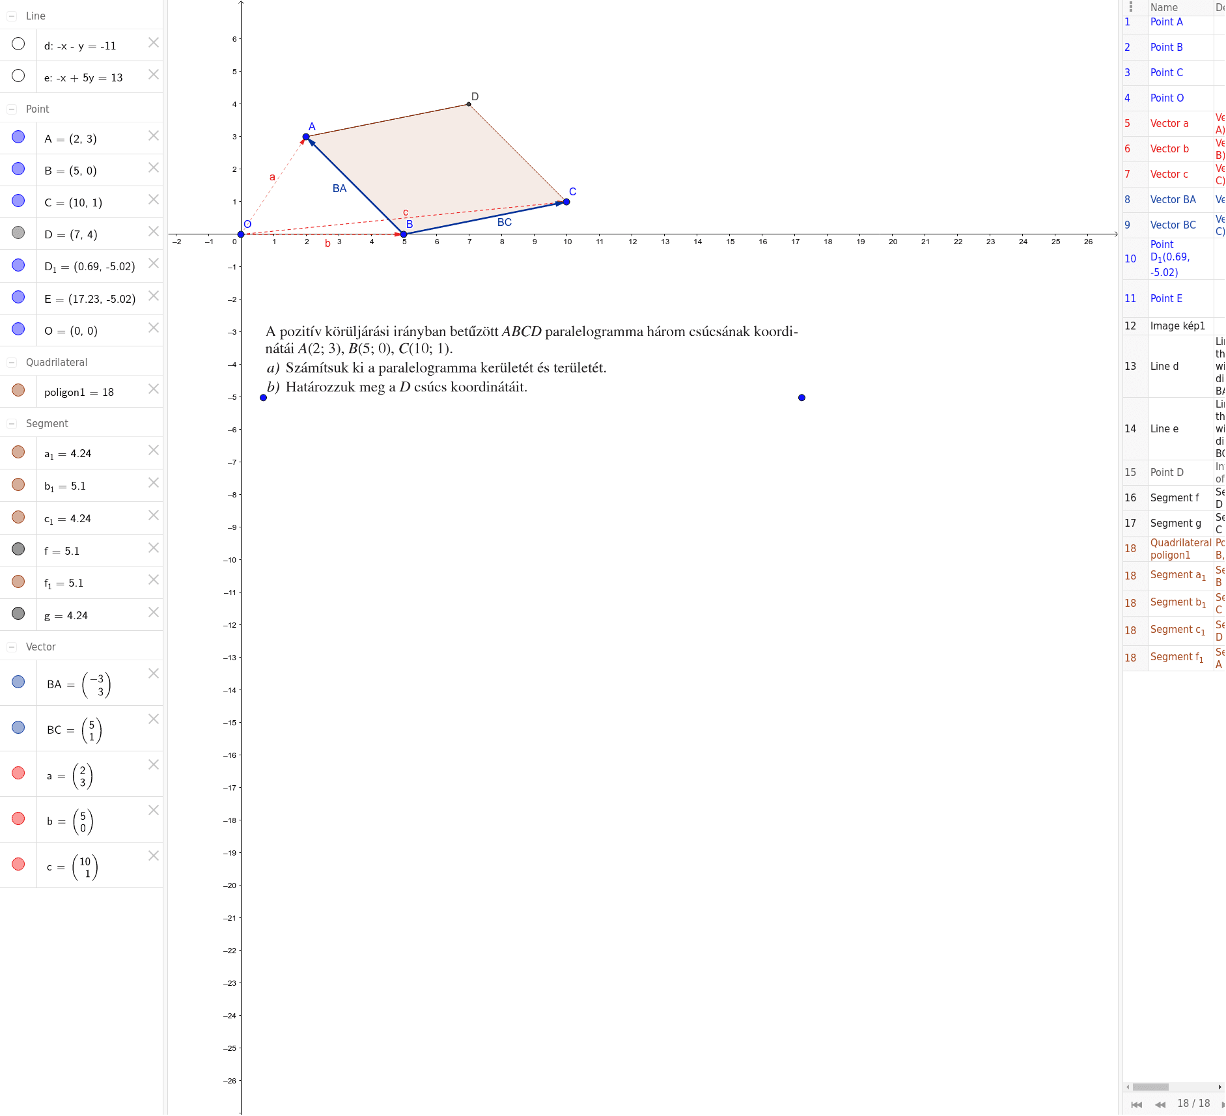
Task: Click algebra entry 'poligon1 = 18'
Action: 79,393
